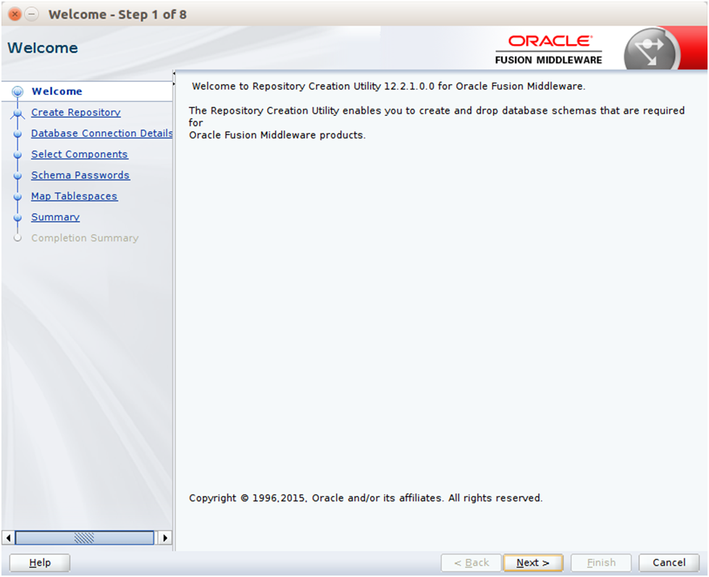The height and width of the screenshot is (577, 709).
Task: Close the window with the red button
Action: (x=14, y=14)
